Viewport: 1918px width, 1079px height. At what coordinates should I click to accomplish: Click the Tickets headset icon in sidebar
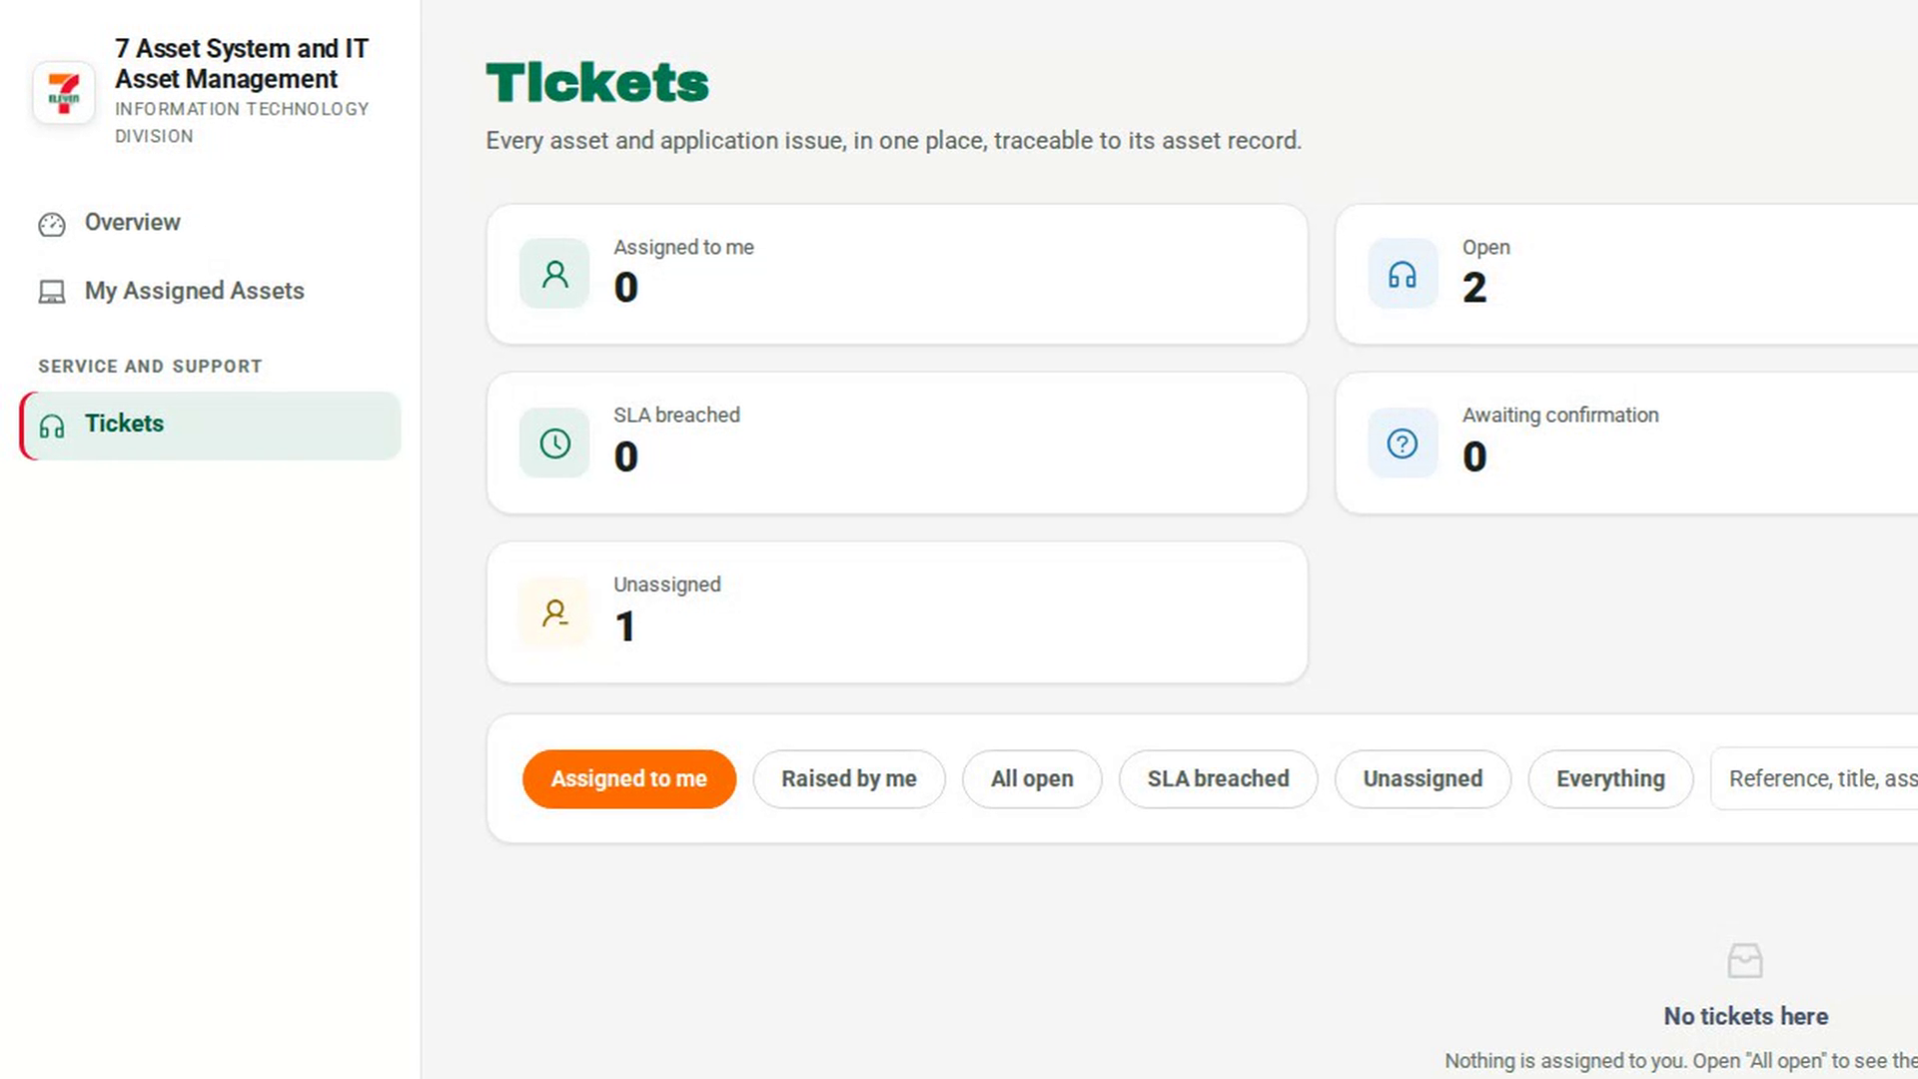[52, 427]
